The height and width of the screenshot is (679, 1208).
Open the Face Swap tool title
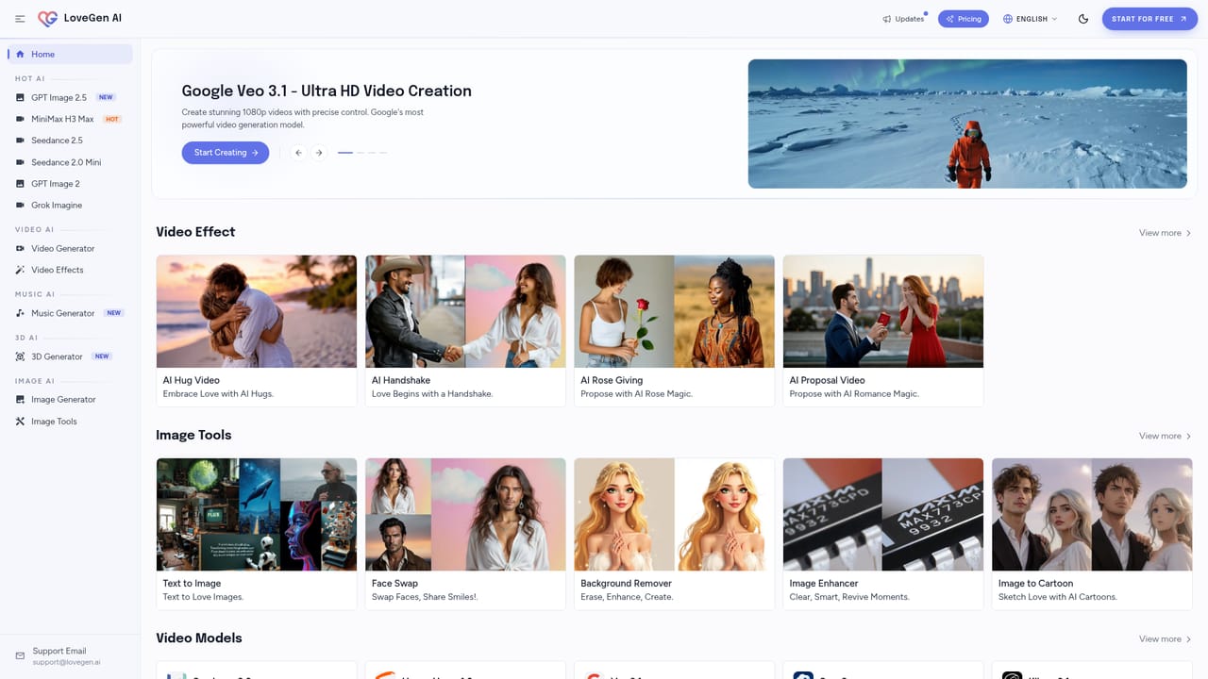pos(394,584)
